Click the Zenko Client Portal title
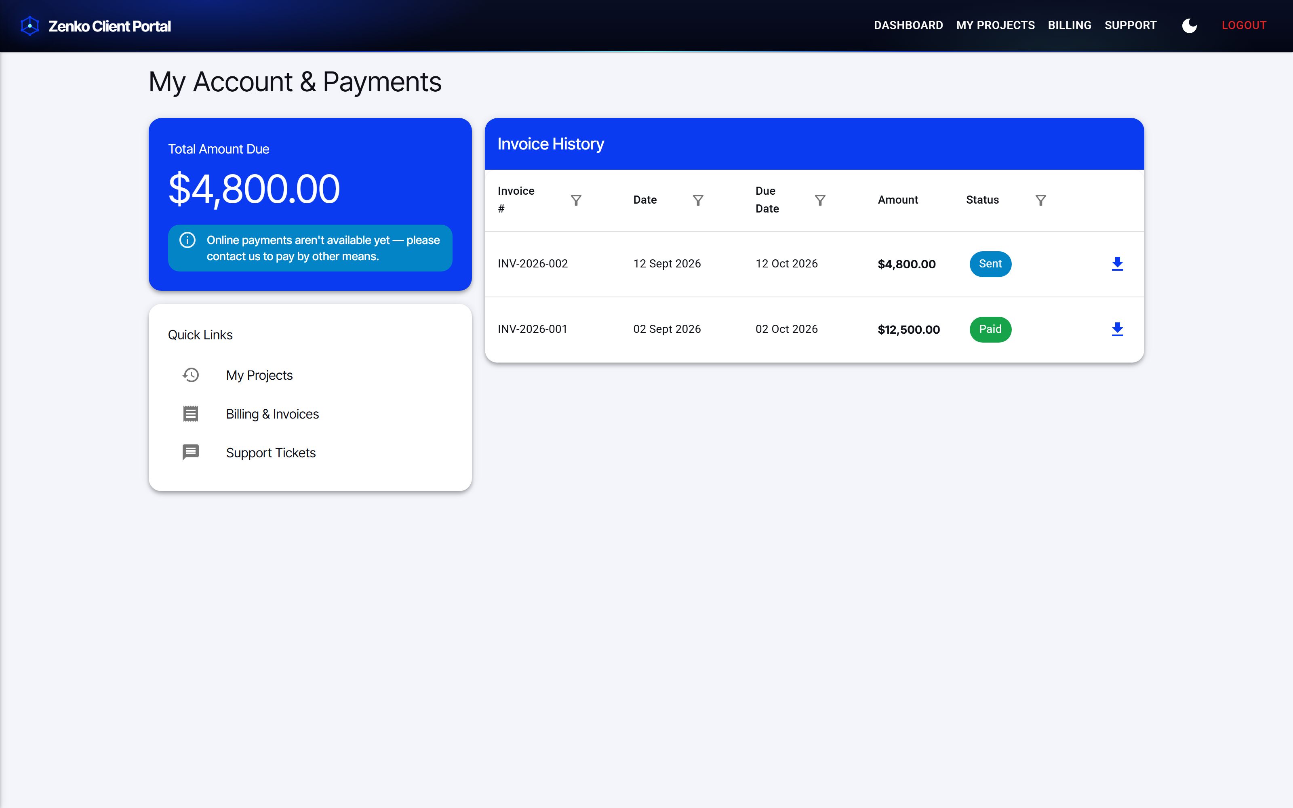This screenshot has height=808, width=1293. (110, 26)
